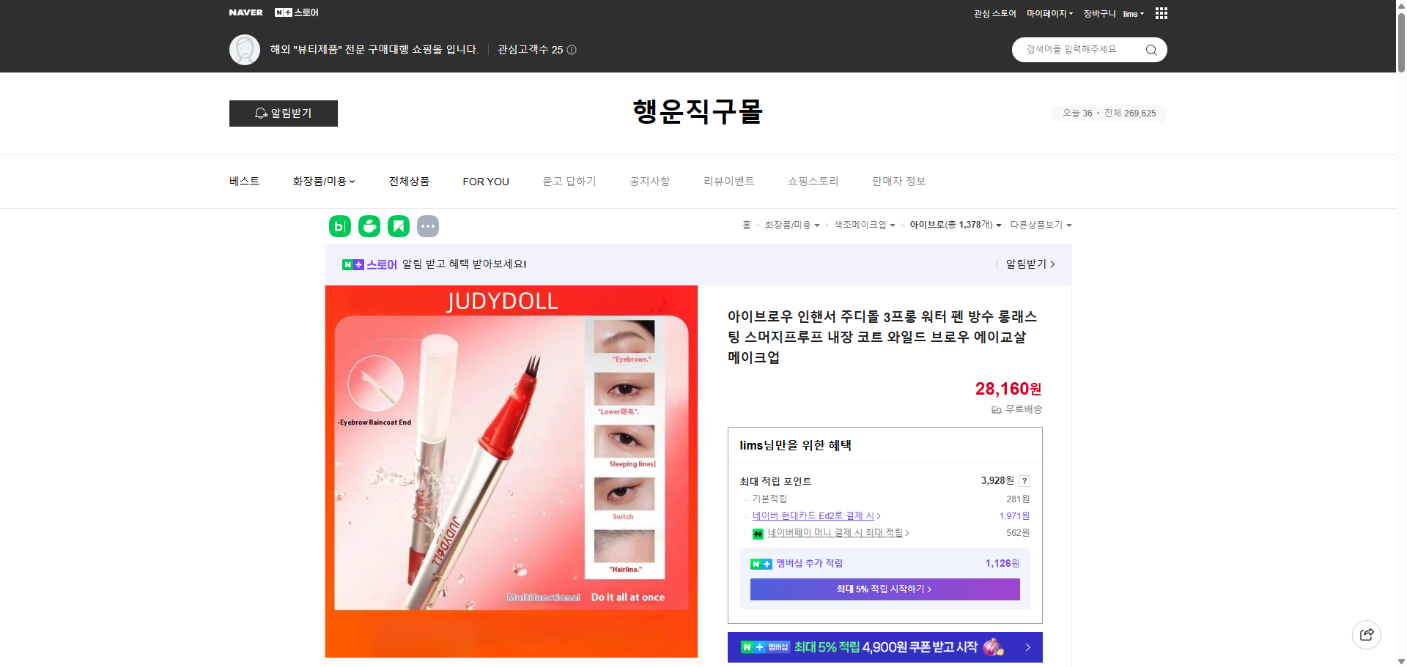Click the seller profile avatar image

pos(244,49)
